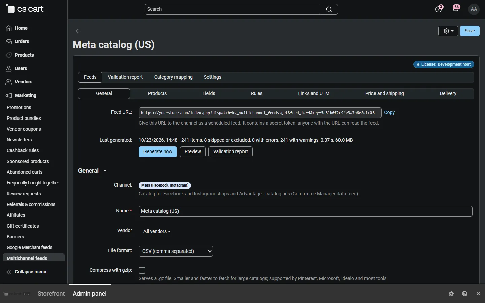
Task: Open the notifications bell icon
Action: 456,9
